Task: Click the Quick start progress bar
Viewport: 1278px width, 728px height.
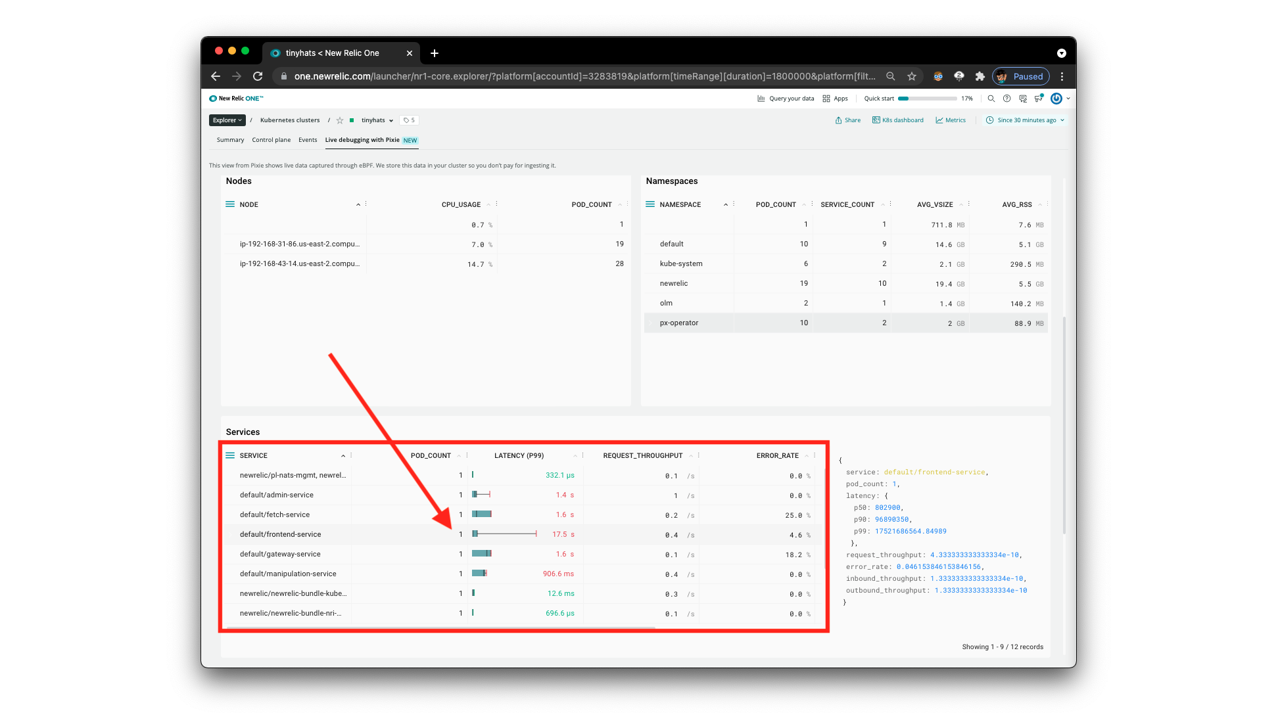Action: (x=927, y=99)
